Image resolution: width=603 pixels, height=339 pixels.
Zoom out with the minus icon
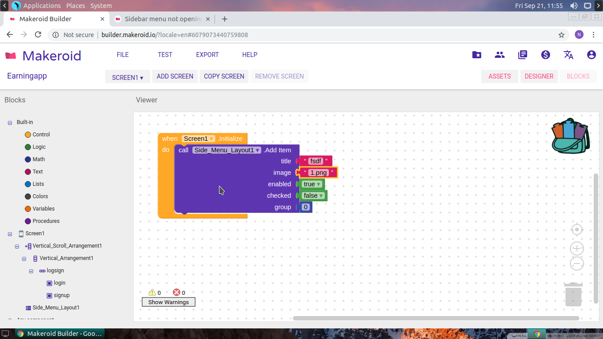tap(577, 264)
